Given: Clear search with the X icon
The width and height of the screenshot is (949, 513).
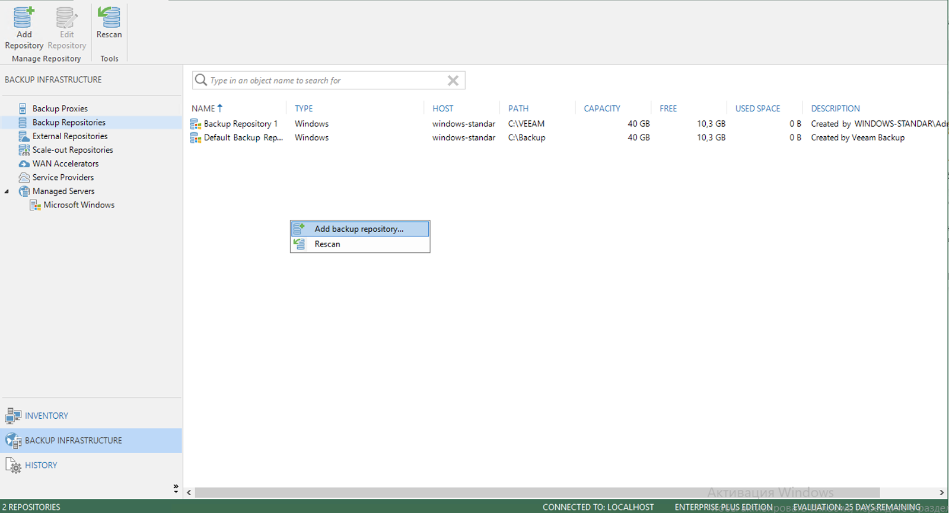Looking at the screenshot, I should 453,81.
